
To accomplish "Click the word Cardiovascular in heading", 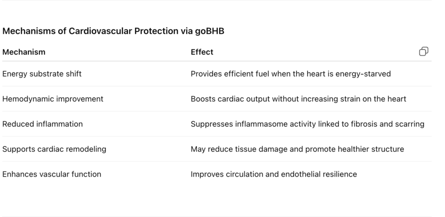I will point(100,31).
